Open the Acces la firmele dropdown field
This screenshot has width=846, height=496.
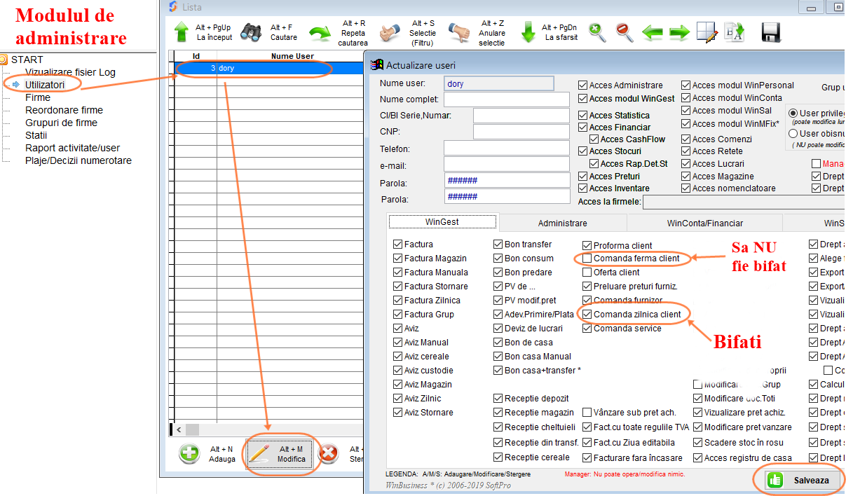tap(743, 202)
